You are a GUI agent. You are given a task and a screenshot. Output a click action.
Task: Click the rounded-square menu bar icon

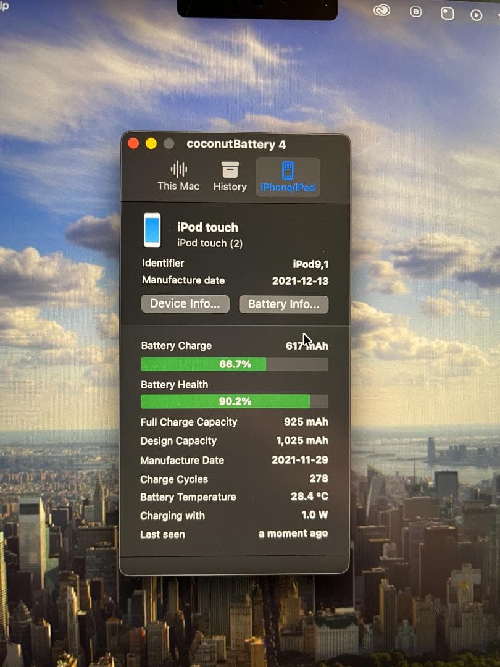pos(446,13)
